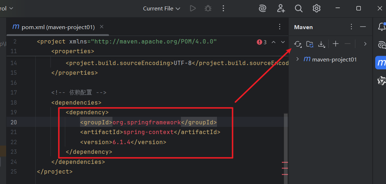Open the Maven panel options menu
The height and width of the screenshot is (184, 386).
[351, 27]
